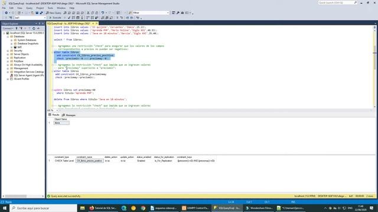The width and height of the screenshot is (378, 212).
Task: Click the constraint_keys column header
Action: tap(184, 157)
